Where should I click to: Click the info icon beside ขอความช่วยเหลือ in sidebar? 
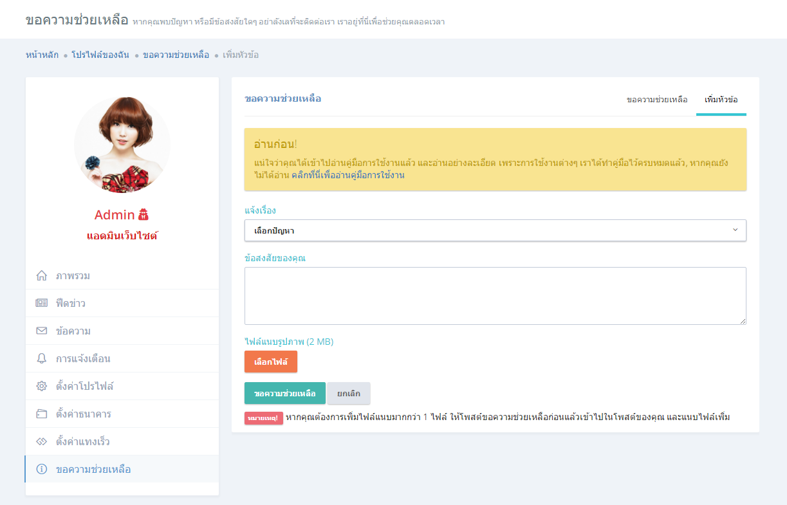click(x=42, y=470)
